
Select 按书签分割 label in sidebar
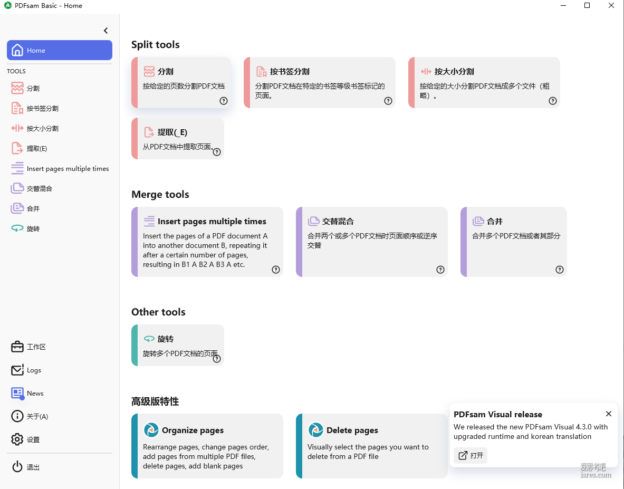point(43,108)
